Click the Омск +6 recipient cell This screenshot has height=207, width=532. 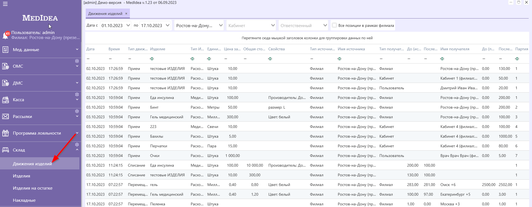pyautogui.click(x=448, y=185)
